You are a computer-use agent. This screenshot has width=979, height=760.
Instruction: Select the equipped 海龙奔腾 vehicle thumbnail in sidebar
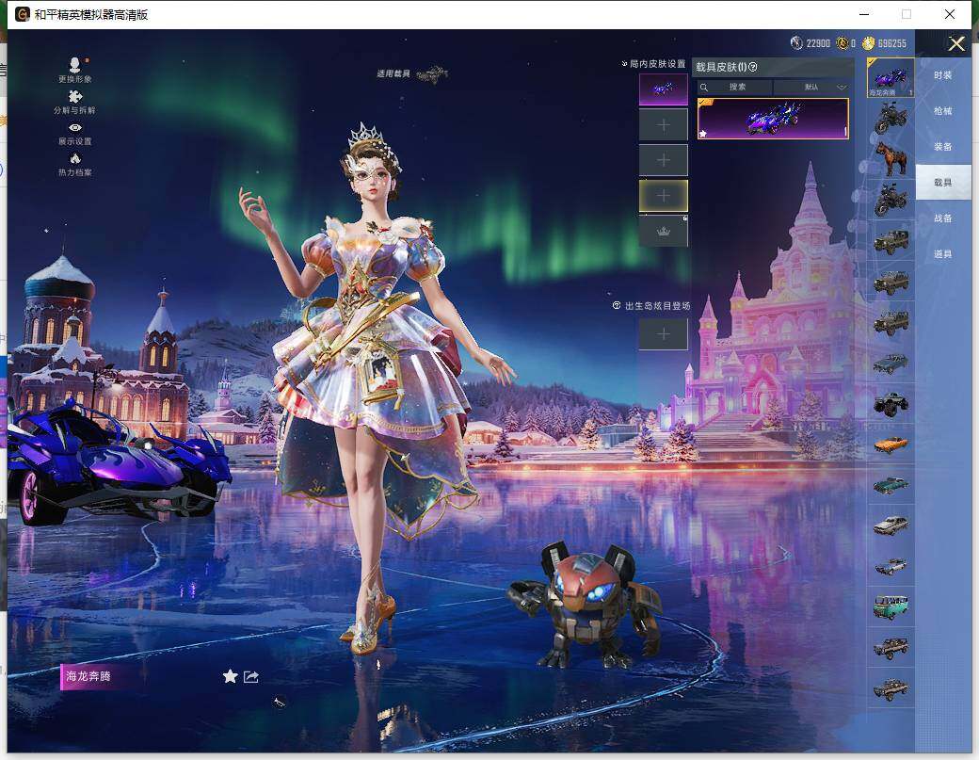[891, 77]
